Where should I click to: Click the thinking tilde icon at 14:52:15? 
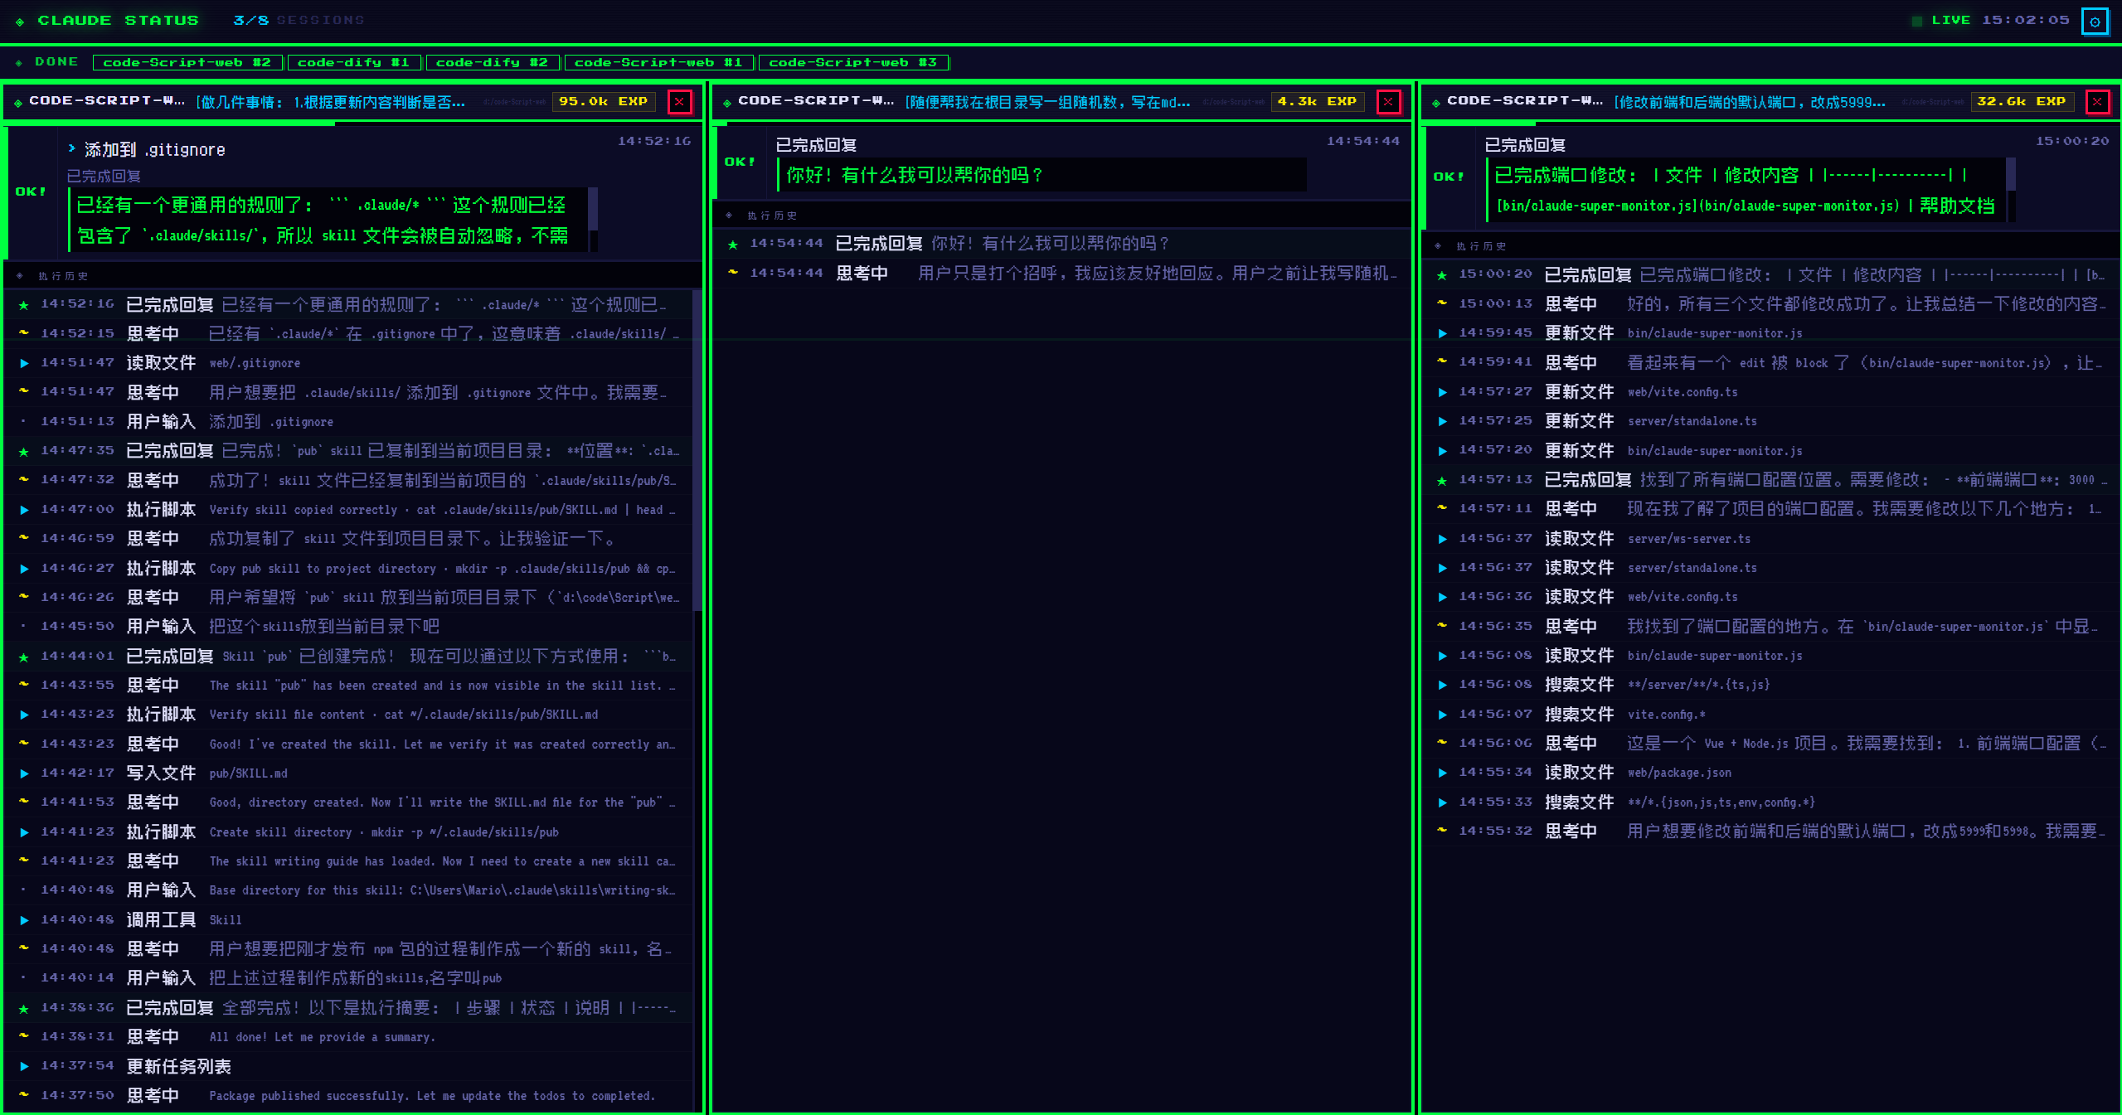tap(24, 333)
